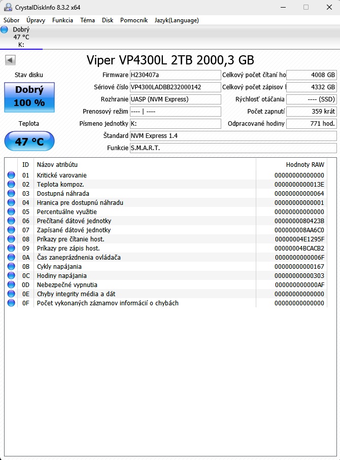Click the previous disk arrow button
Image resolution: width=340 pixels, height=460 pixels.
click(x=10, y=60)
